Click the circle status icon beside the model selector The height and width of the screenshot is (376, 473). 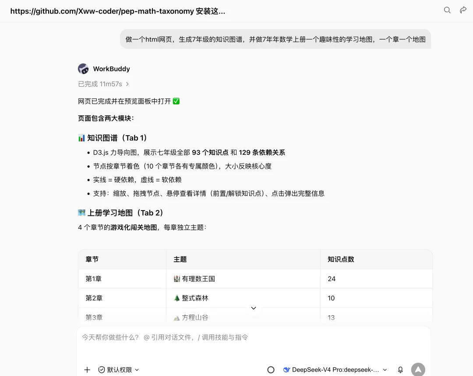pos(271,370)
